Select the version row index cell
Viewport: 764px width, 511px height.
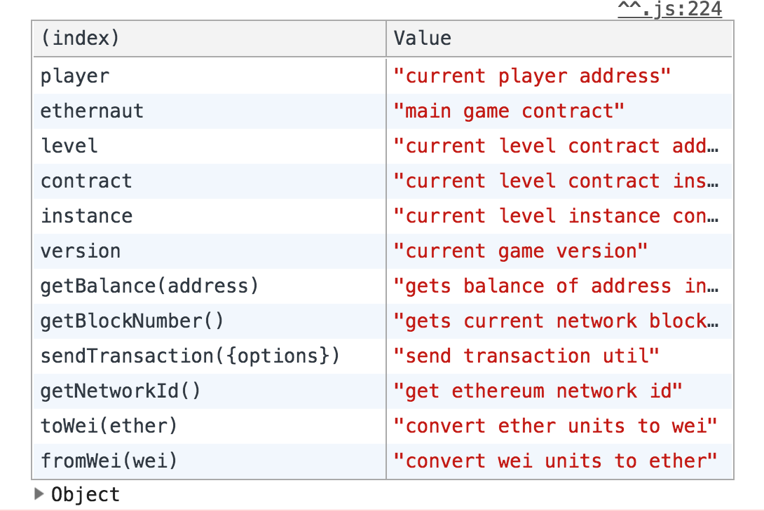(x=210, y=251)
